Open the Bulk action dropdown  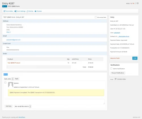[x=9, y=79]
